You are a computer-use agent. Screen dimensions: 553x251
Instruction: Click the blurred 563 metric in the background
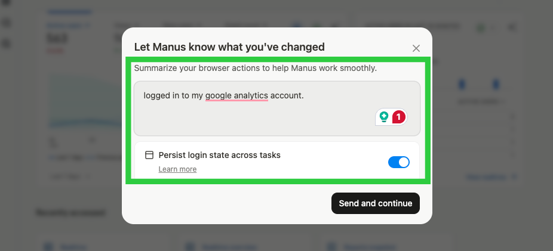click(57, 39)
